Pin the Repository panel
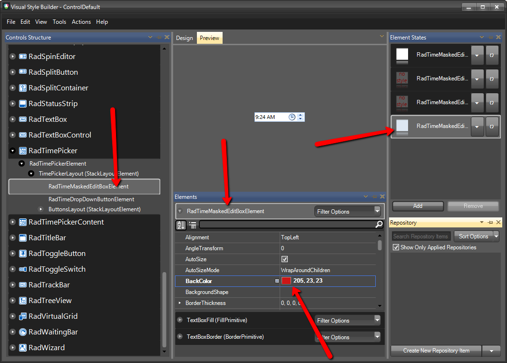 [x=490, y=222]
